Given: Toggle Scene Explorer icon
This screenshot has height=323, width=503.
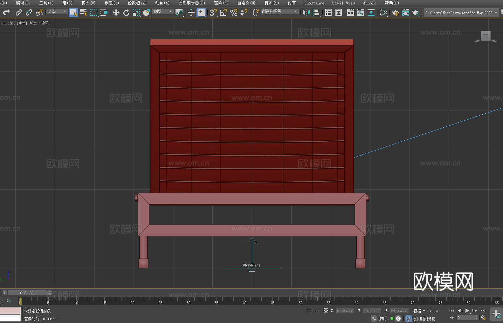Looking at the screenshot, I should [x=328, y=12].
